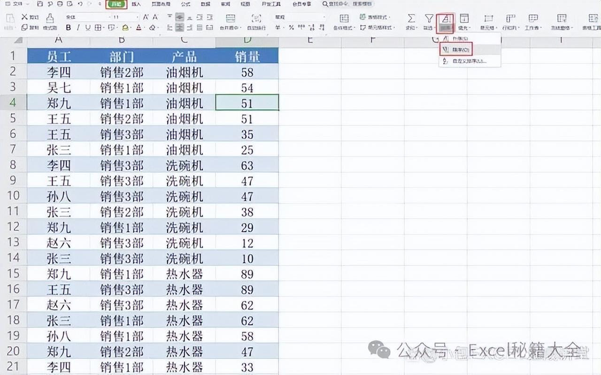601x375 pixels.
Task: Click the Underline formatting icon
Action: [x=87, y=28]
